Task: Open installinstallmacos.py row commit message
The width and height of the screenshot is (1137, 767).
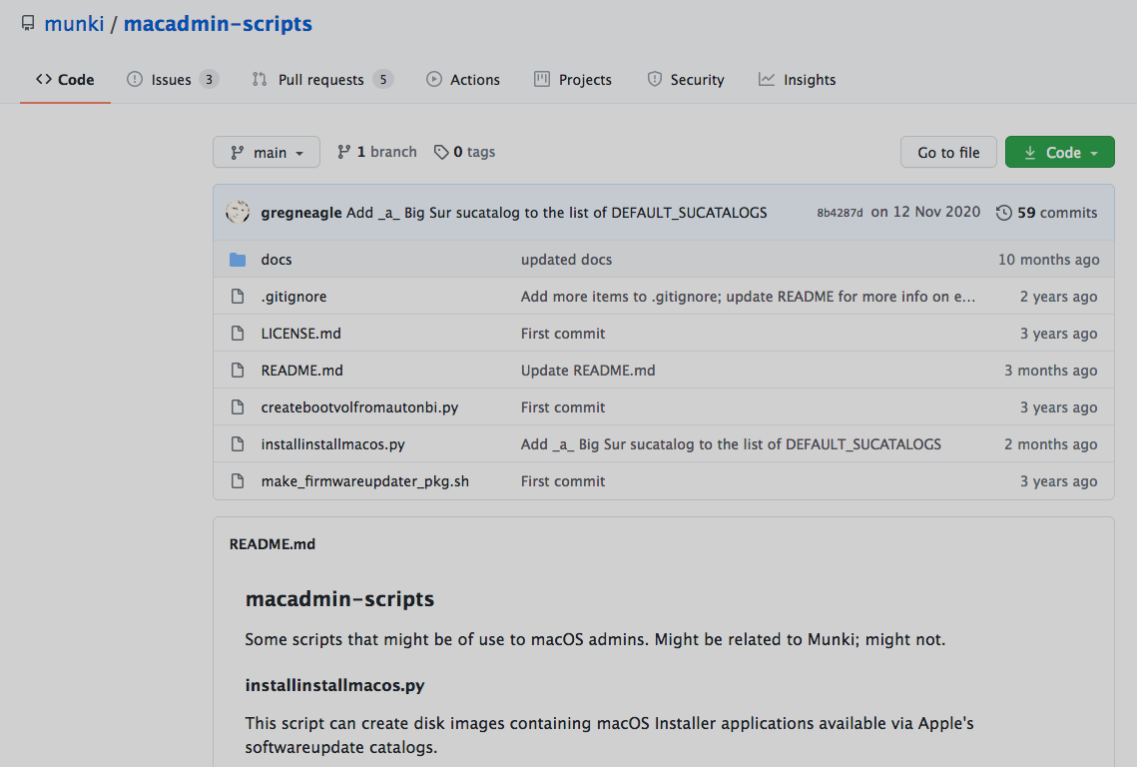Action: click(x=731, y=444)
